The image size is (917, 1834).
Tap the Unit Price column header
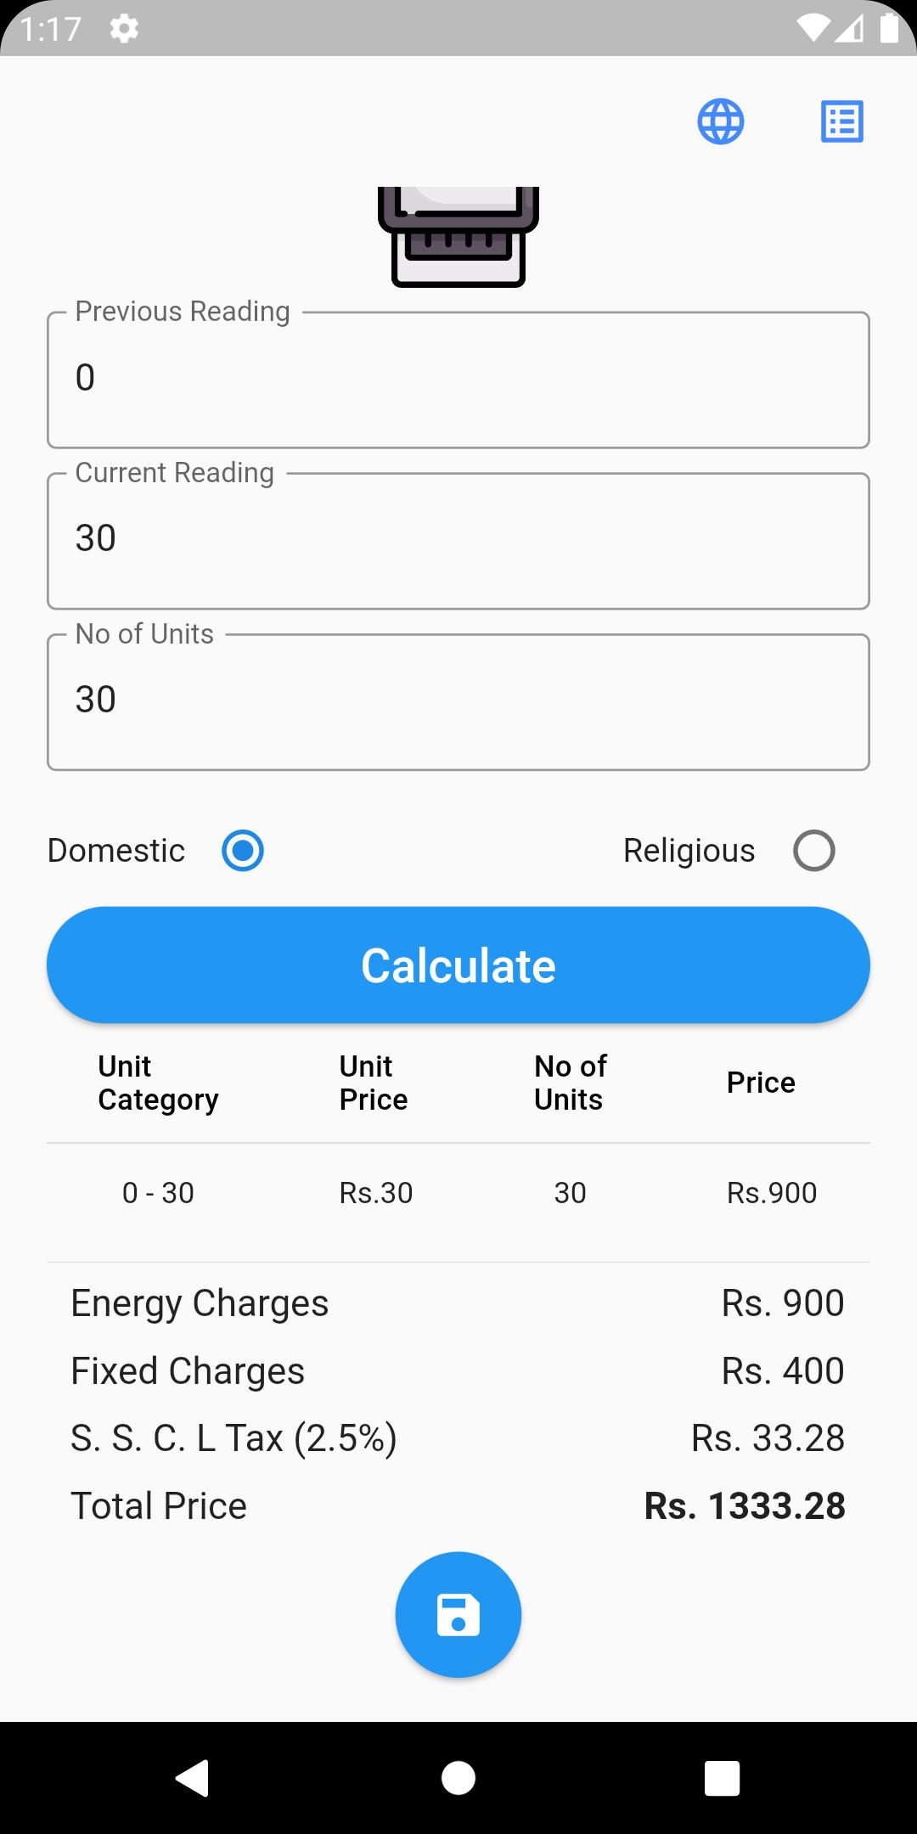click(x=374, y=1083)
